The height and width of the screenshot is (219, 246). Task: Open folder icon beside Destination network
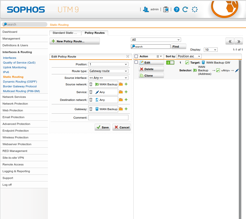pyautogui.click(x=121, y=100)
